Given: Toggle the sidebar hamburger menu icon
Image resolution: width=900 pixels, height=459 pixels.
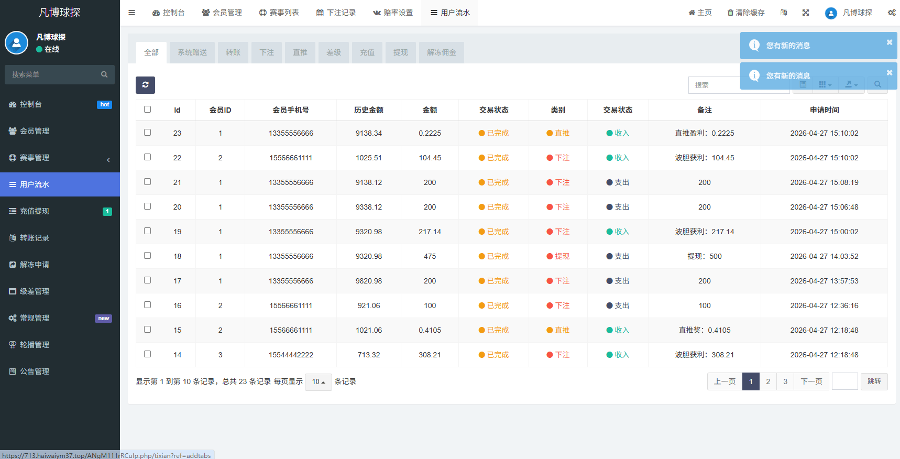Looking at the screenshot, I should [131, 13].
